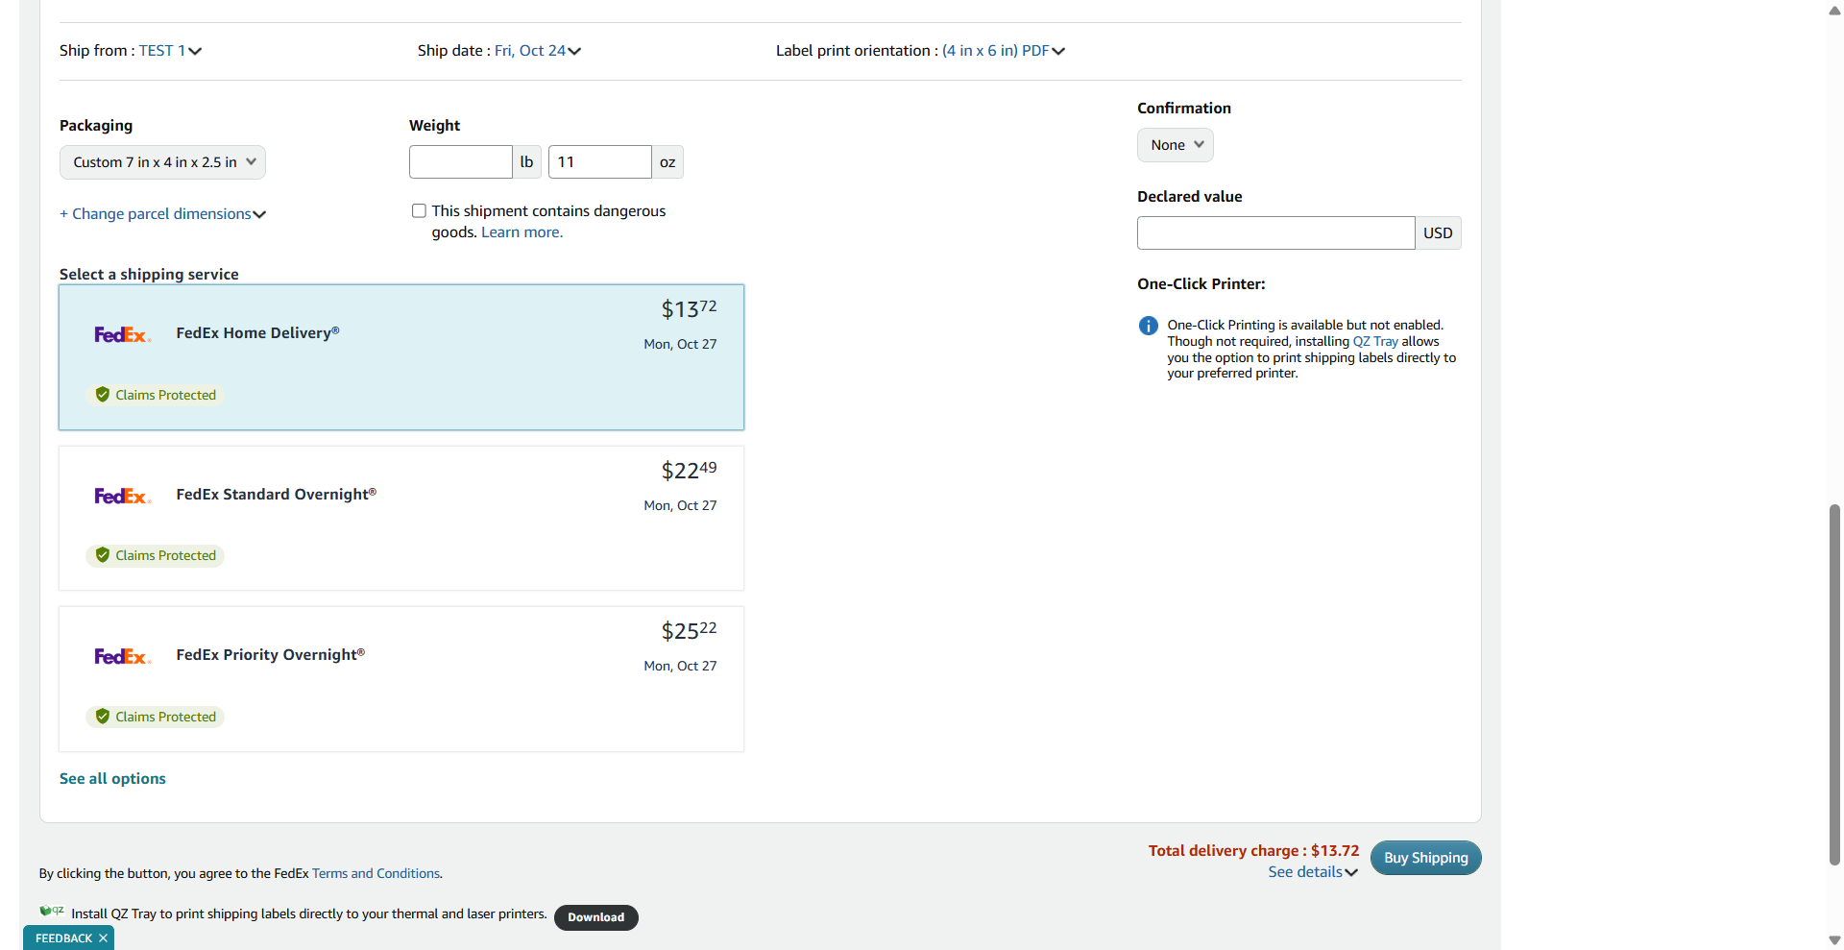Click the FedEx logo for Priority Overnight
The width and height of the screenshot is (1844, 950).
pyautogui.click(x=122, y=656)
